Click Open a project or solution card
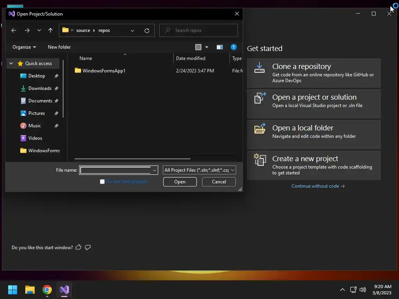399x299 pixels. (314, 104)
